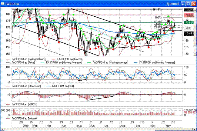Click the 161.8% Fibonacci level label
The height and width of the screenshot is (131, 197).
157,9
